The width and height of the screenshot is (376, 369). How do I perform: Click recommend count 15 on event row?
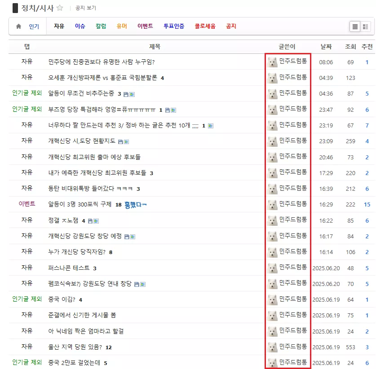(367, 205)
